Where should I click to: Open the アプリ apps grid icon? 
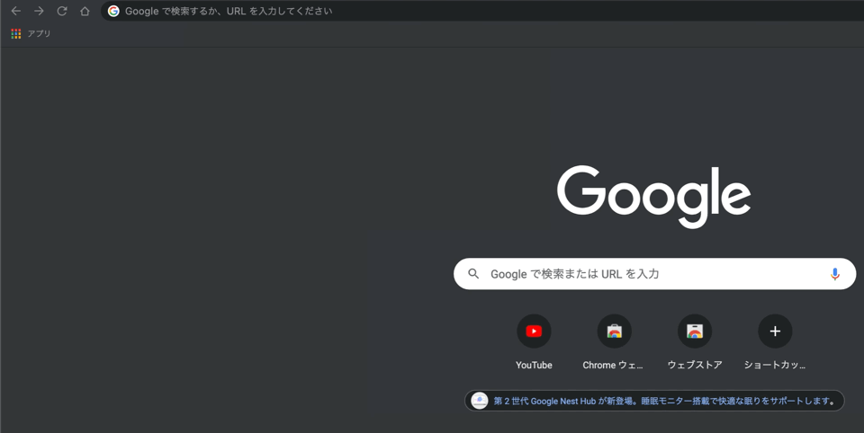[x=16, y=34]
